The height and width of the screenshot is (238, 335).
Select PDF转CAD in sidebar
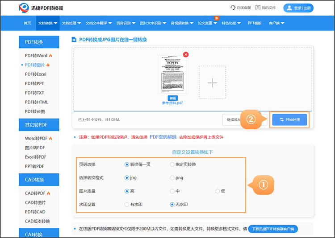pos(35,212)
